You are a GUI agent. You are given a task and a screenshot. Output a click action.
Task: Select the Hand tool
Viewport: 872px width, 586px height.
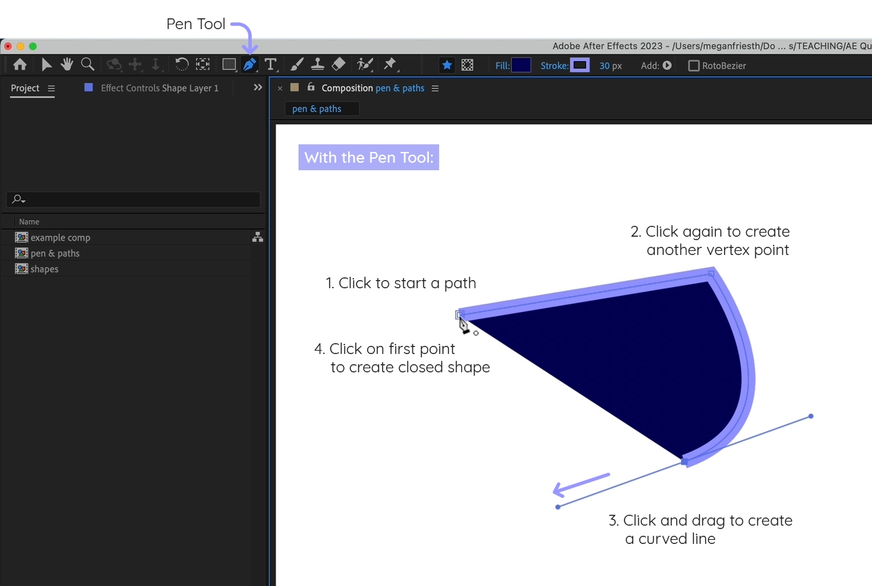[66, 64]
